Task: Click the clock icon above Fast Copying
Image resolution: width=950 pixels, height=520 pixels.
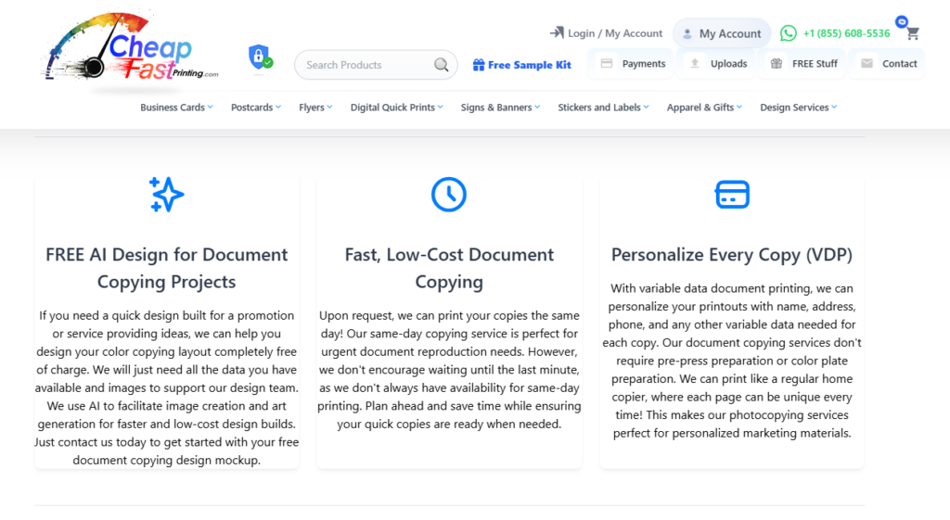Action: tap(449, 195)
